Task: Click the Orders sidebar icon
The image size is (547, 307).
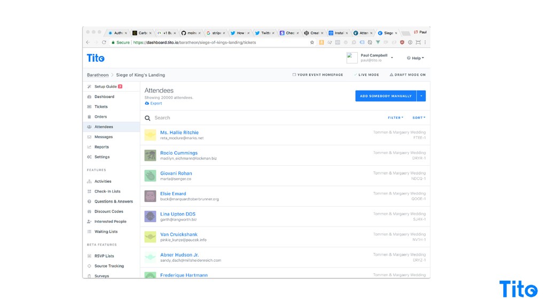Action: (x=89, y=117)
